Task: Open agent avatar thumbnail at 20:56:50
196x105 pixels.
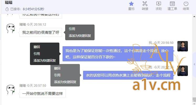Action: (183, 46)
